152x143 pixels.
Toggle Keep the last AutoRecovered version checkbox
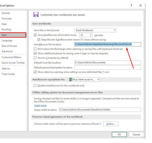pyautogui.click(x=39, y=40)
